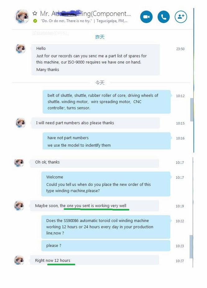Click the mood message quote under contact name
Image resolution: width=207 pixels, height=288 pixels.
pyautogui.click(x=66, y=21)
